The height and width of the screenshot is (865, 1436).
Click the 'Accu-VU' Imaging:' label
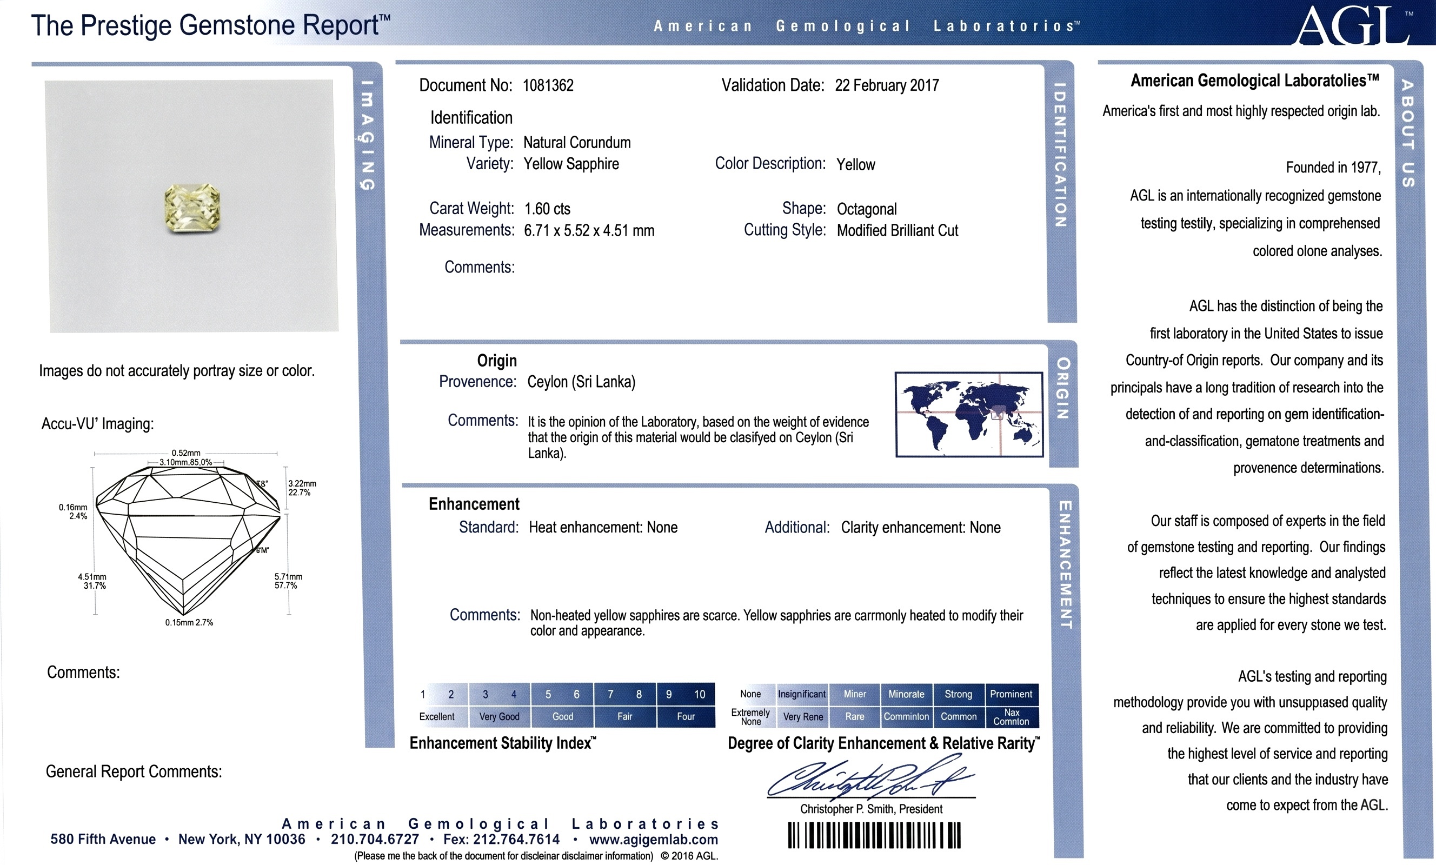[x=97, y=424]
